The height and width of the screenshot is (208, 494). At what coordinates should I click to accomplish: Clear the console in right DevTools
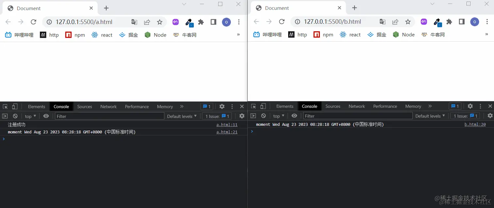pos(263,116)
